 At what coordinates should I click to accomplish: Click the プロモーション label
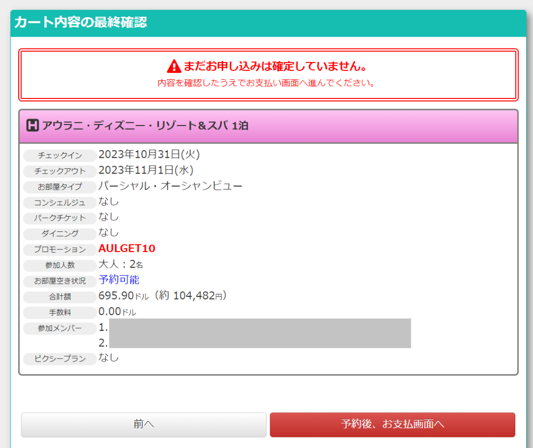[60, 250]
